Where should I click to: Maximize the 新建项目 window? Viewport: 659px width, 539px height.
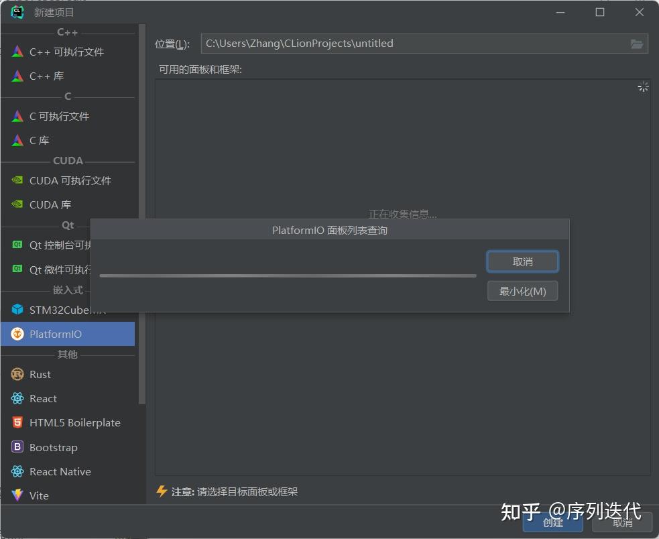click(x=600, y=12)
